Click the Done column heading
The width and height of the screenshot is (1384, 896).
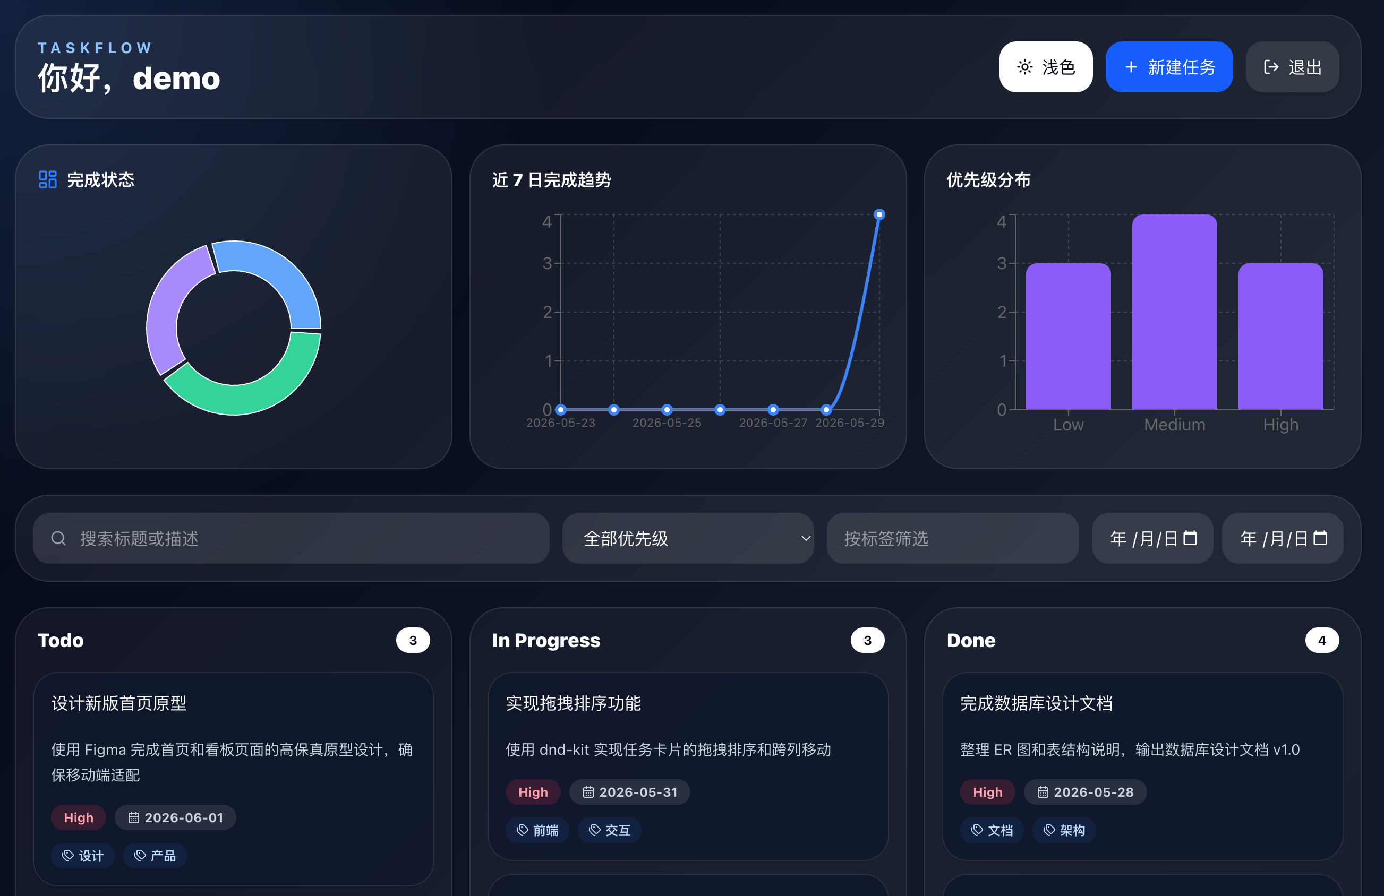coord(970,640)
